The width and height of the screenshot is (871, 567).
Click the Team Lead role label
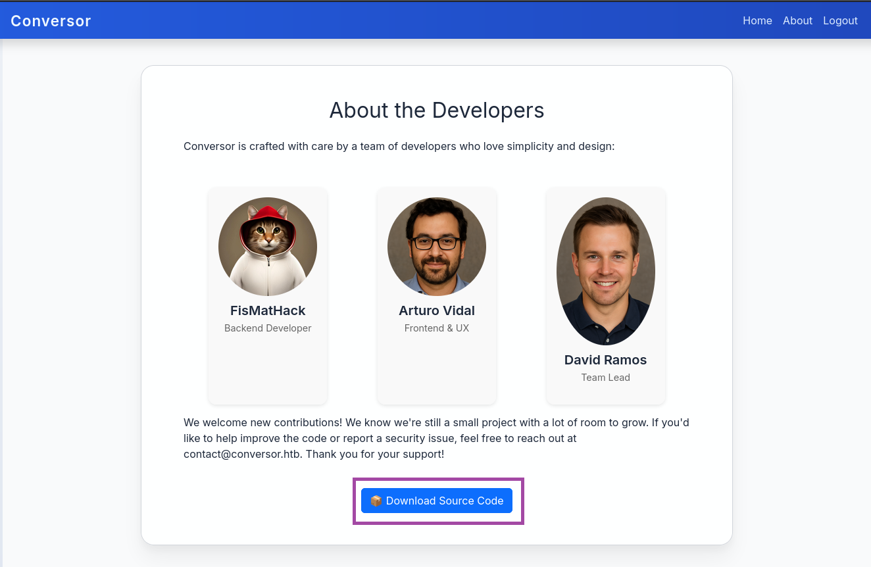click(606, 378)
